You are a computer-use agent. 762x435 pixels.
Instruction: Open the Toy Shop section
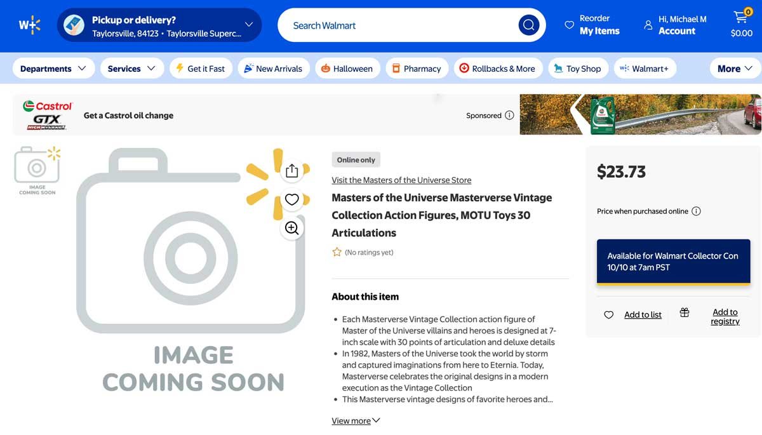click(578, 68)
